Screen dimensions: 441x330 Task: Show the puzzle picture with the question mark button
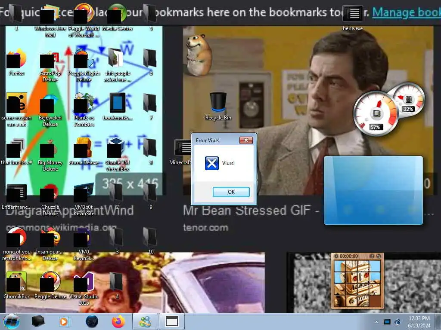372,256
